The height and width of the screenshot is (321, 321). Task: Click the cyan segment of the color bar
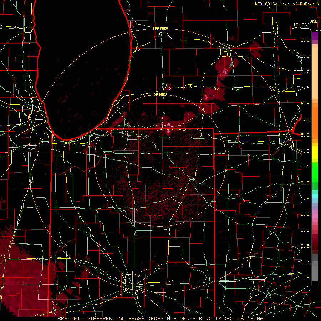[x=315, y=196]
